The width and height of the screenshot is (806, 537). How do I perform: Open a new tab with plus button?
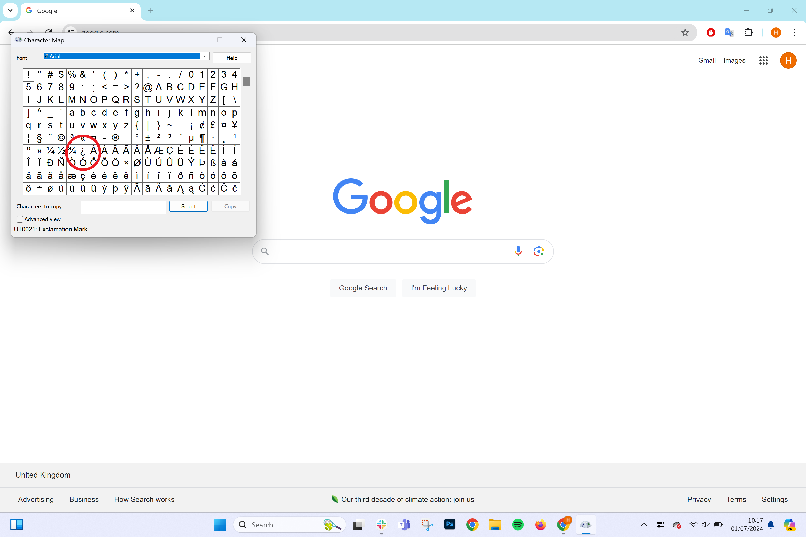pyautogui.click(x=151, y=11)
